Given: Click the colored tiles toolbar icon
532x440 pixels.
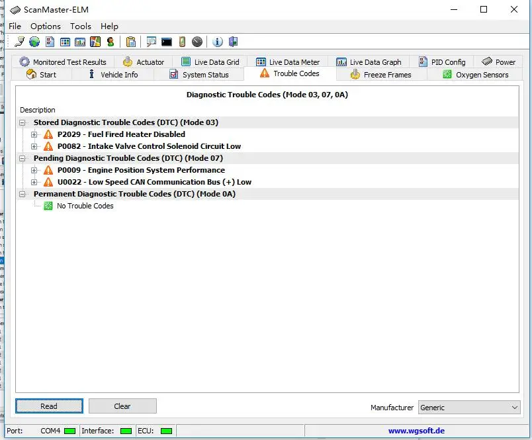Looking at the screenshot, I should [x=95, y=42].
